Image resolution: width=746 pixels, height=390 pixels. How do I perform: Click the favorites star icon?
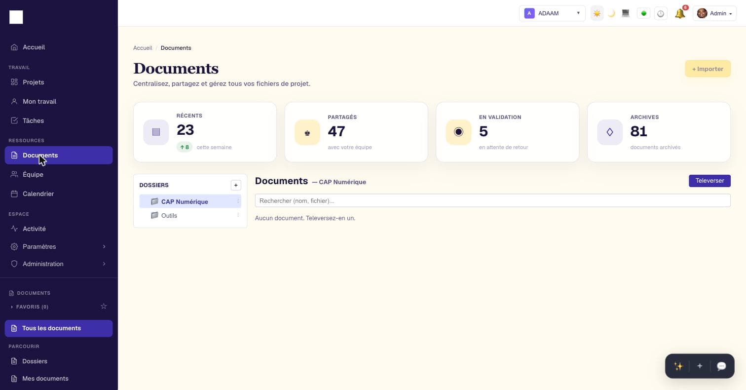tap(104, 307)
